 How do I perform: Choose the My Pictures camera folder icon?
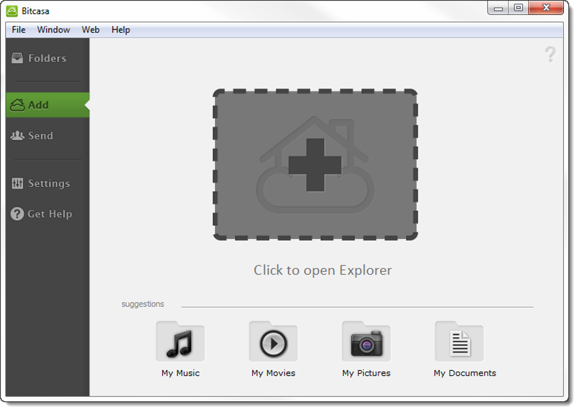click(x=366, y=341)
